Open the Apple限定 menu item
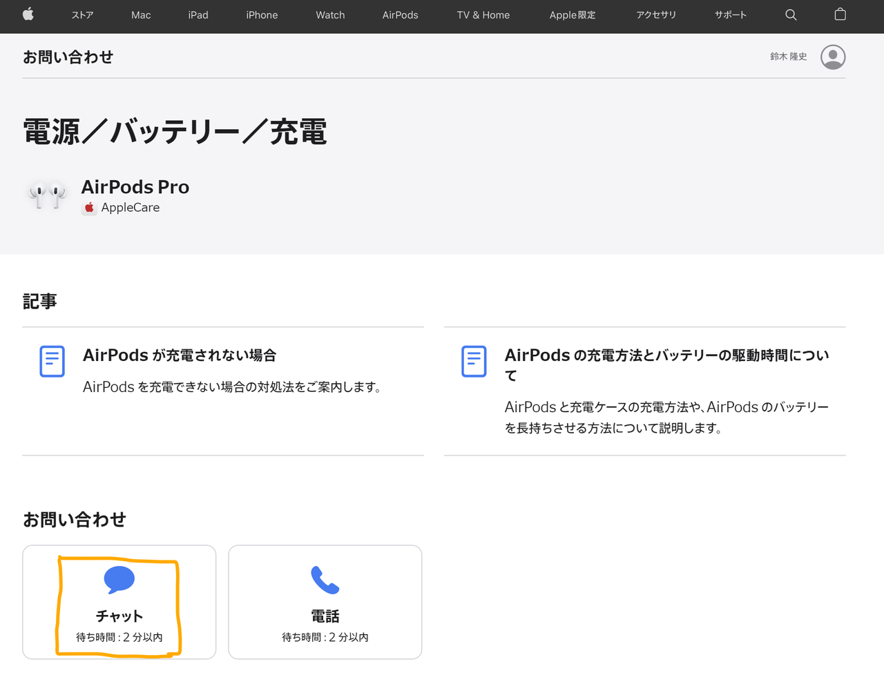The width and height of the screenshot is (884, 675). tap(573, 14)
